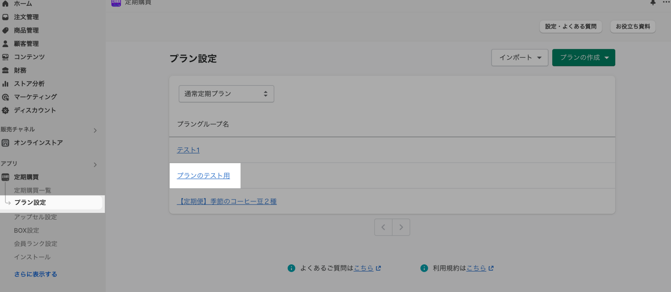Open 【定期便】季節のコーヒー豆２種 plan link
Viewport: 671px width, 292px height.
coord(227,201)
